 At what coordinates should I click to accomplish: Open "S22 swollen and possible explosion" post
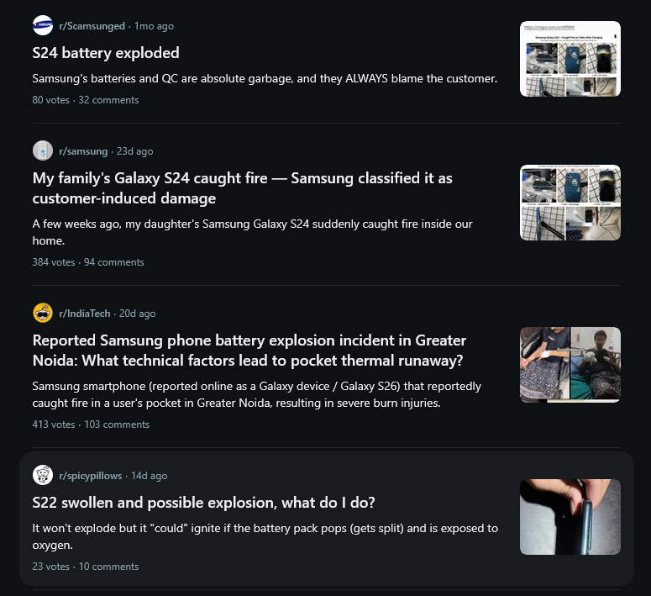point(203,503)
